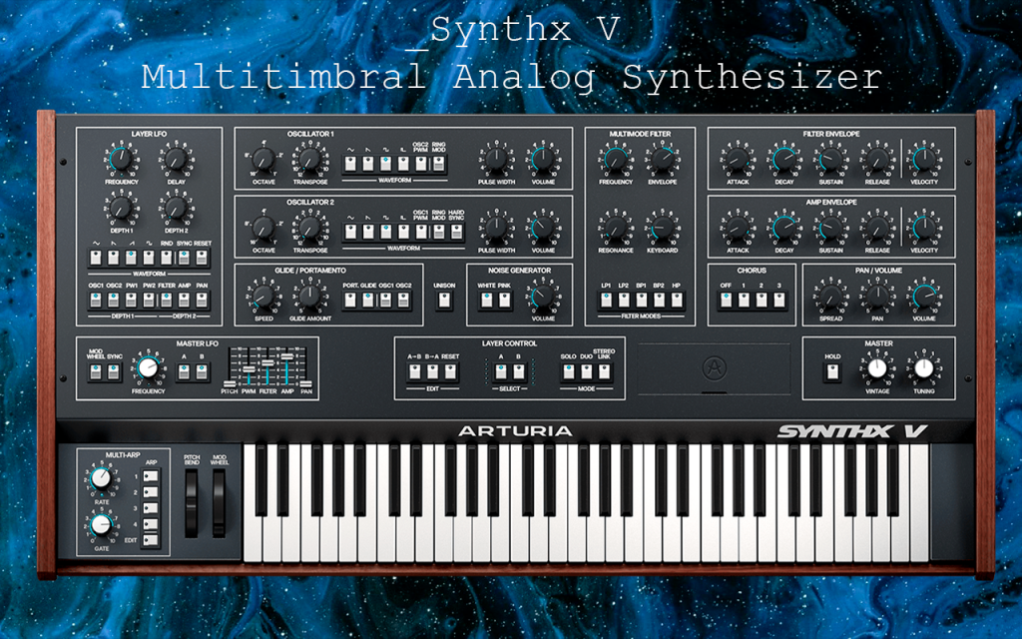Click the Master LFO PWM fader
The image size is (1022, 639).
(249, 370)
